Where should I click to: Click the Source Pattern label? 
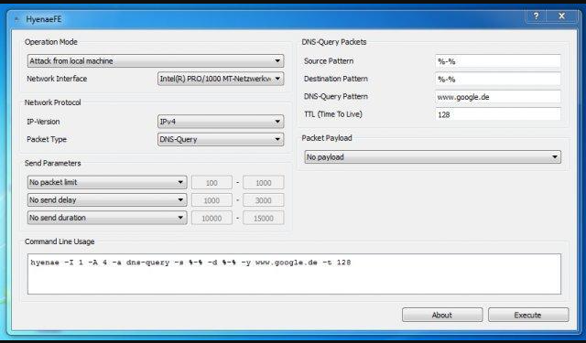pos(329,61)
